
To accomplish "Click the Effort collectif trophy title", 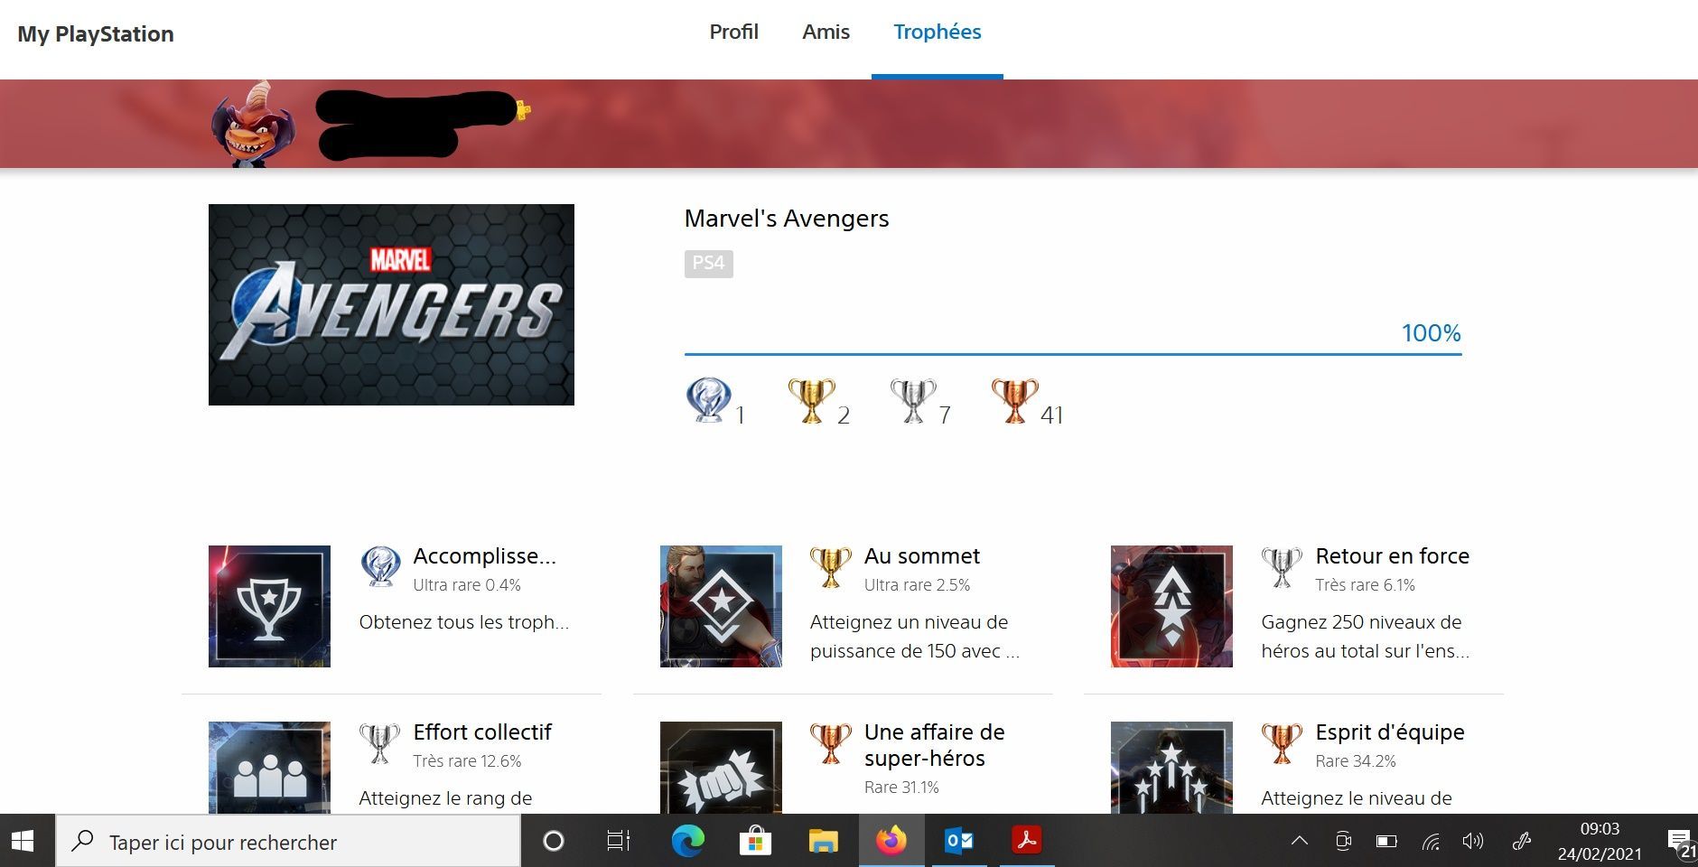I will tap(482, 732).
